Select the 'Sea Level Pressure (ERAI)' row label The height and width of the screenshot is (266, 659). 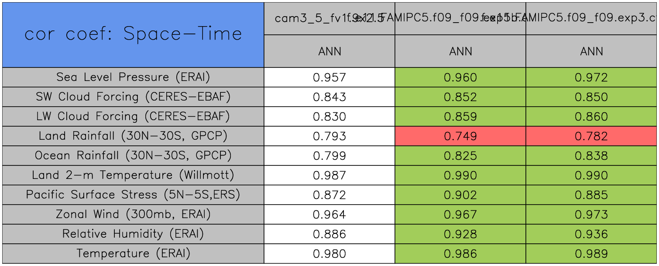coord(133,77)
